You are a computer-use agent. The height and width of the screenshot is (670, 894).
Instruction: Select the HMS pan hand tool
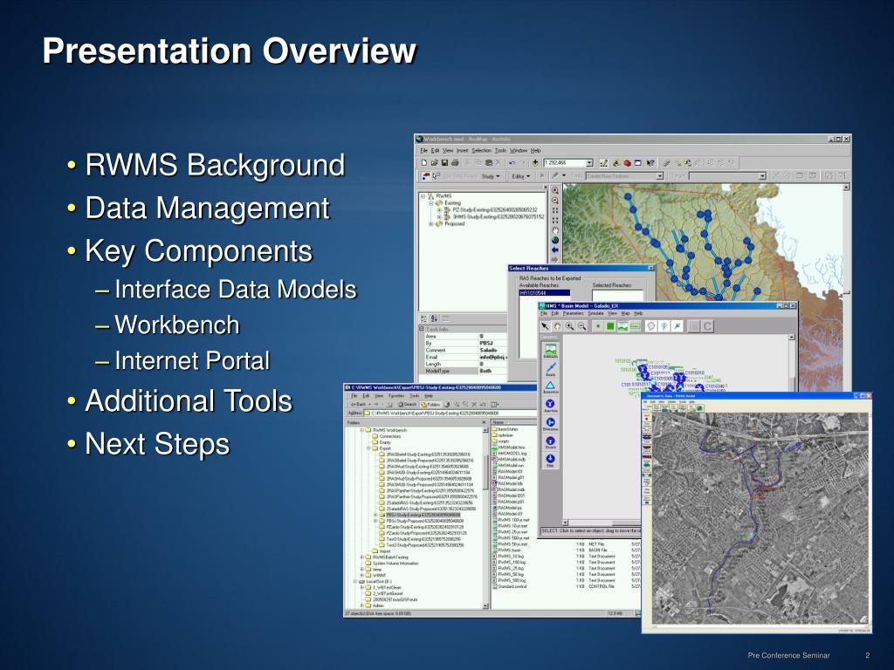pyautogui.click(x=557, y=326)
